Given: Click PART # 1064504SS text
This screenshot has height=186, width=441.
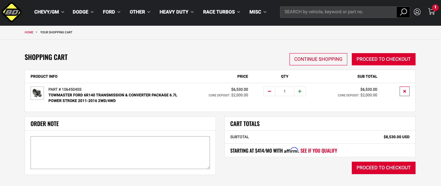Looking at the screenshot, I should click(x=65, y=89).
